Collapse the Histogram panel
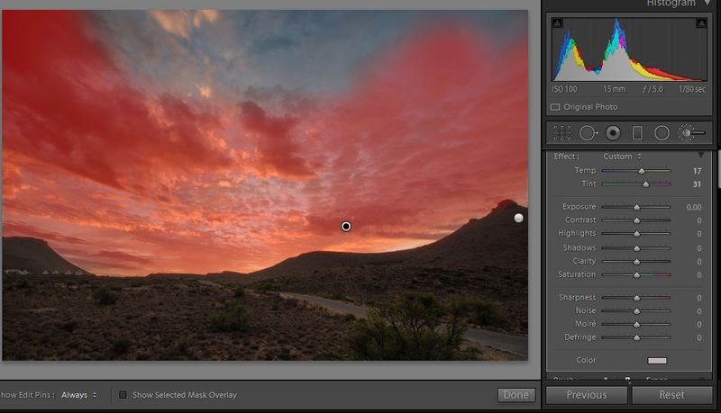The image size is (721, 413). [x=707, y=4]
